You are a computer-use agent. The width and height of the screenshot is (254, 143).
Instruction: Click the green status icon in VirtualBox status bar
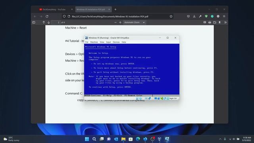point(162,99)
